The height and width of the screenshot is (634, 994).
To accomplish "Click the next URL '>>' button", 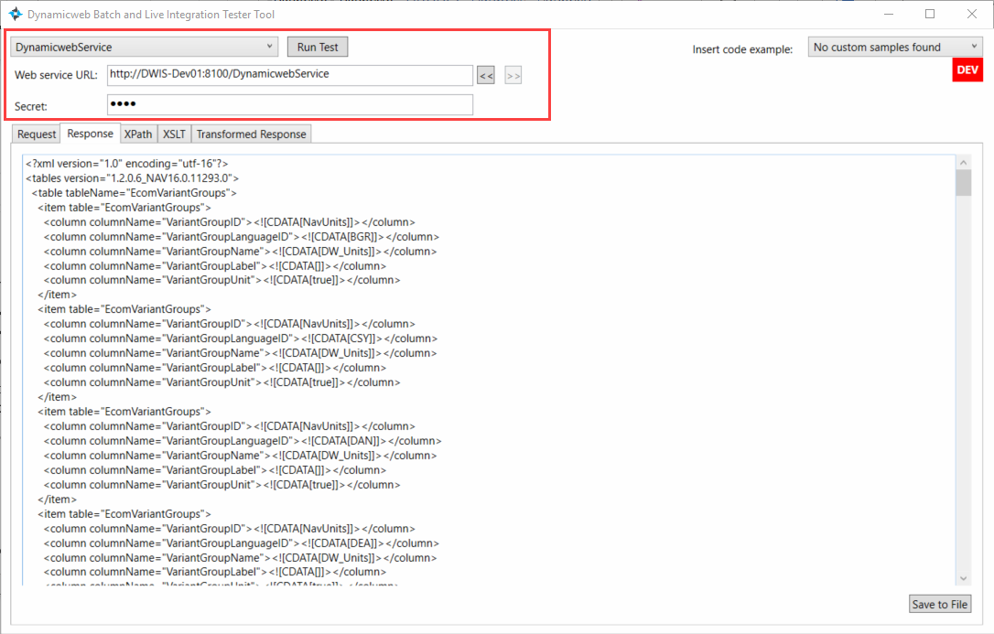I will (x=513, y=76).
